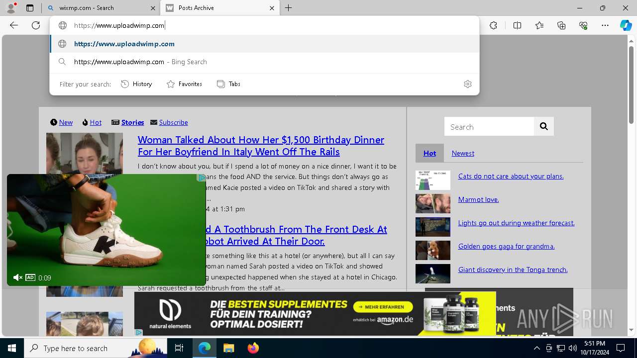Show hidden system tray icons
Image resolution: width=637 pixels, height=358 pixels.
tap(536, 348)
